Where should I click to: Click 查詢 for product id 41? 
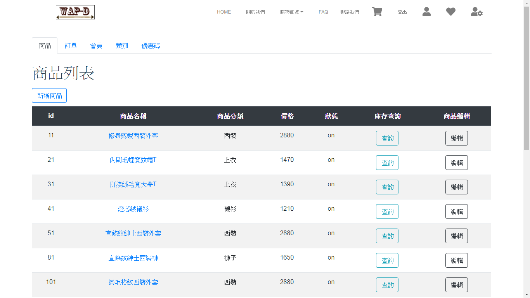click(x=387, y=211)
